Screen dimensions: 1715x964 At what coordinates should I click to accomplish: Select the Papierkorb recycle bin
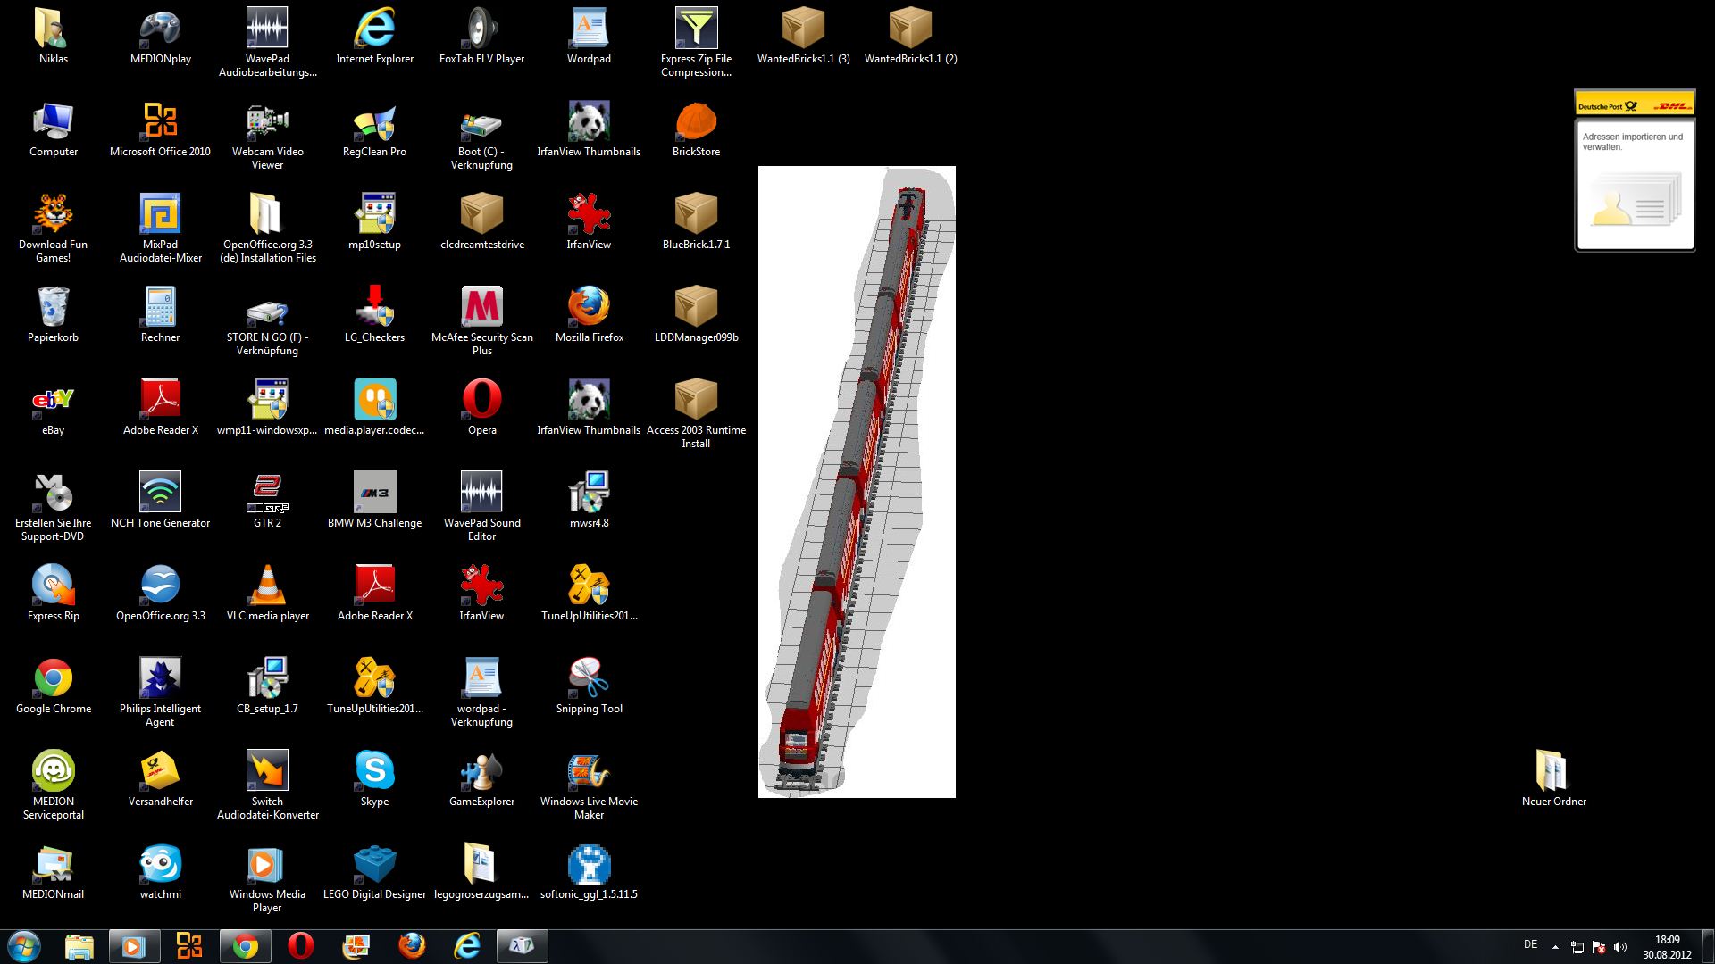[53, 315]
